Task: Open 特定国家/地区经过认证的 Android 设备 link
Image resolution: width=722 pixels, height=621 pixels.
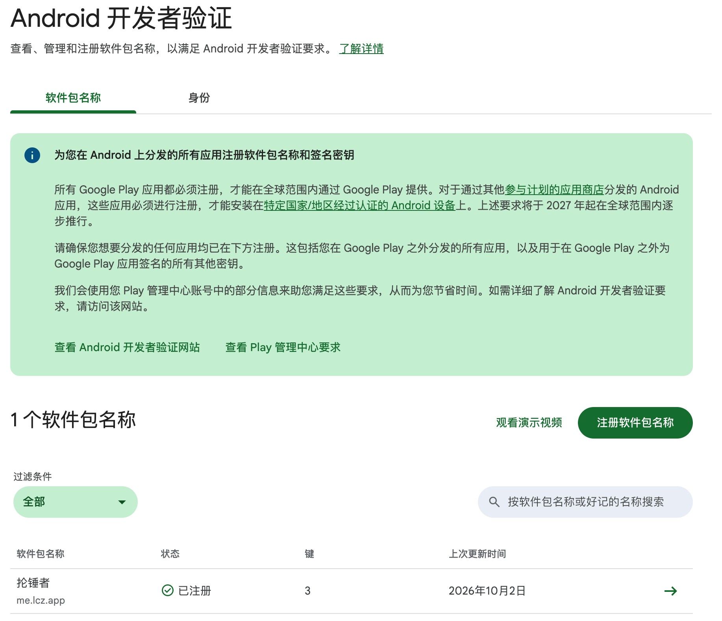Action: tap(359, 205)
